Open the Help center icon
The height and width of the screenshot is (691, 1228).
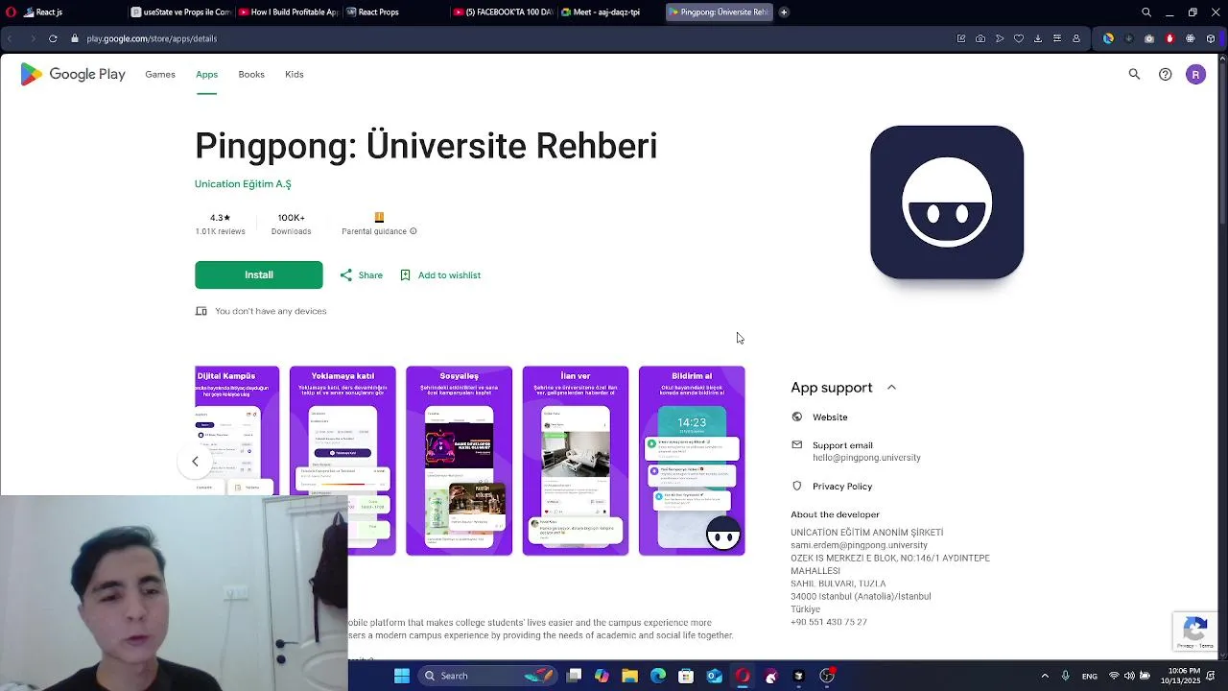point(1165,74)
